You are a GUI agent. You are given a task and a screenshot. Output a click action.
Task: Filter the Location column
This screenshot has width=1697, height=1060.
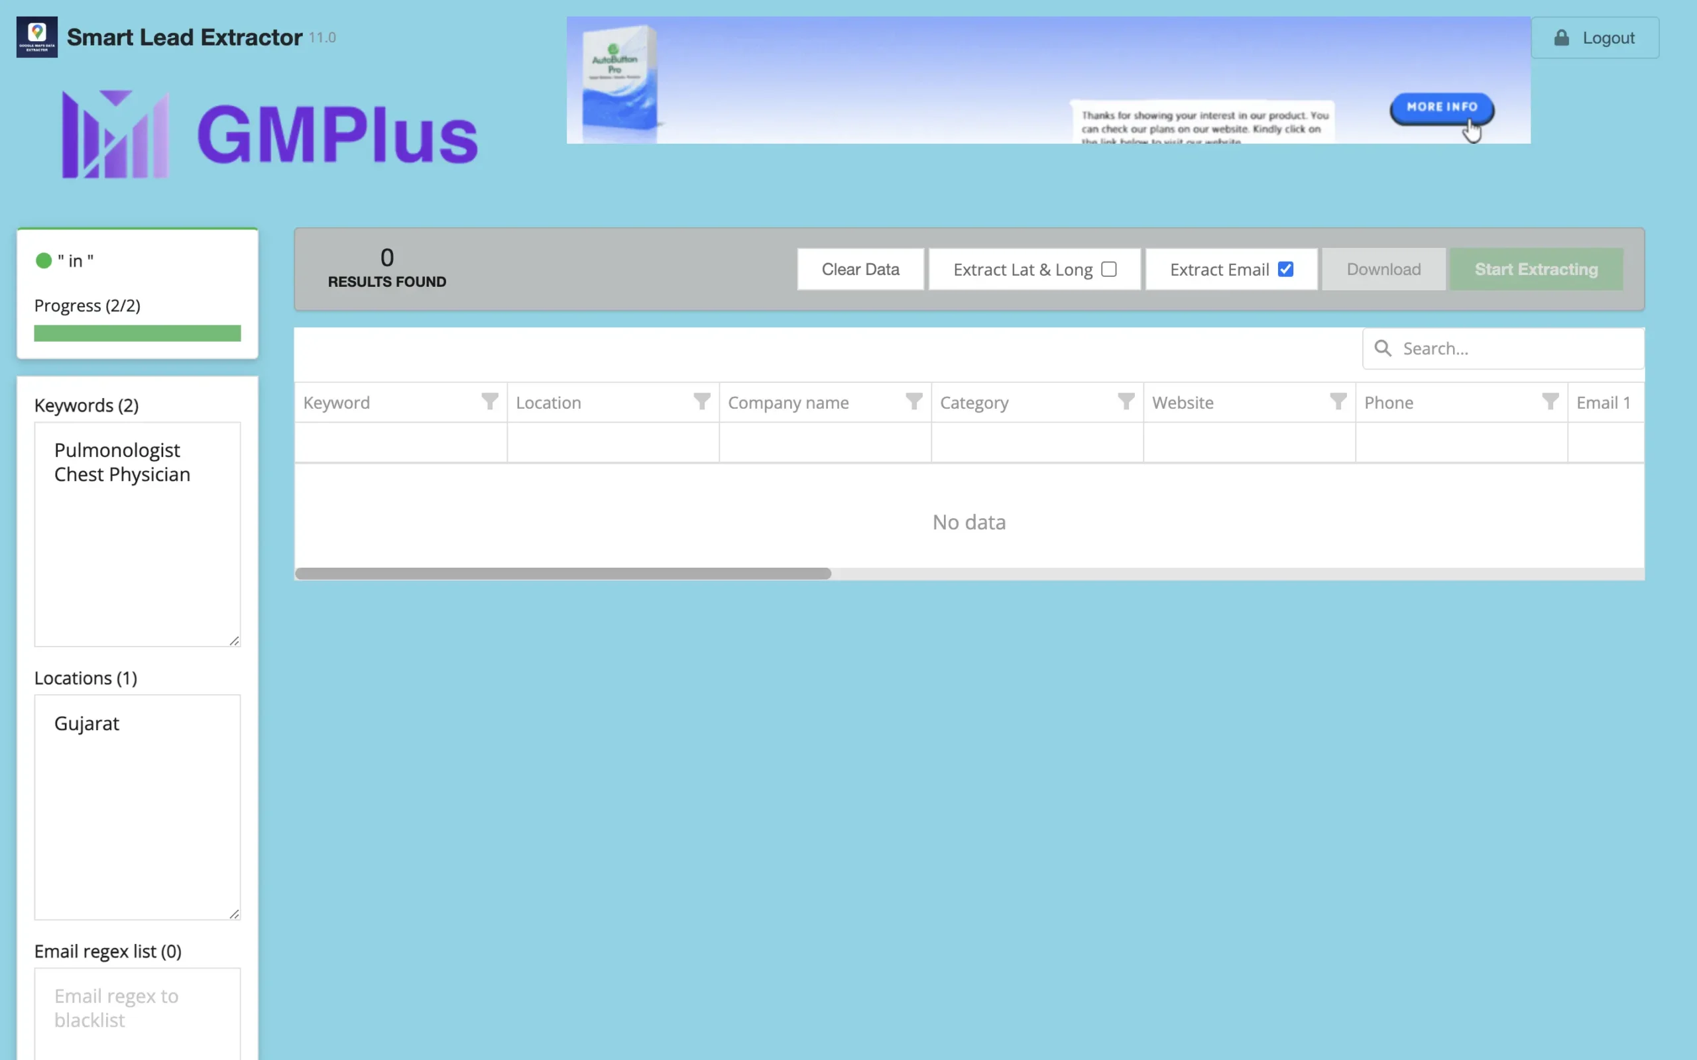701,401
